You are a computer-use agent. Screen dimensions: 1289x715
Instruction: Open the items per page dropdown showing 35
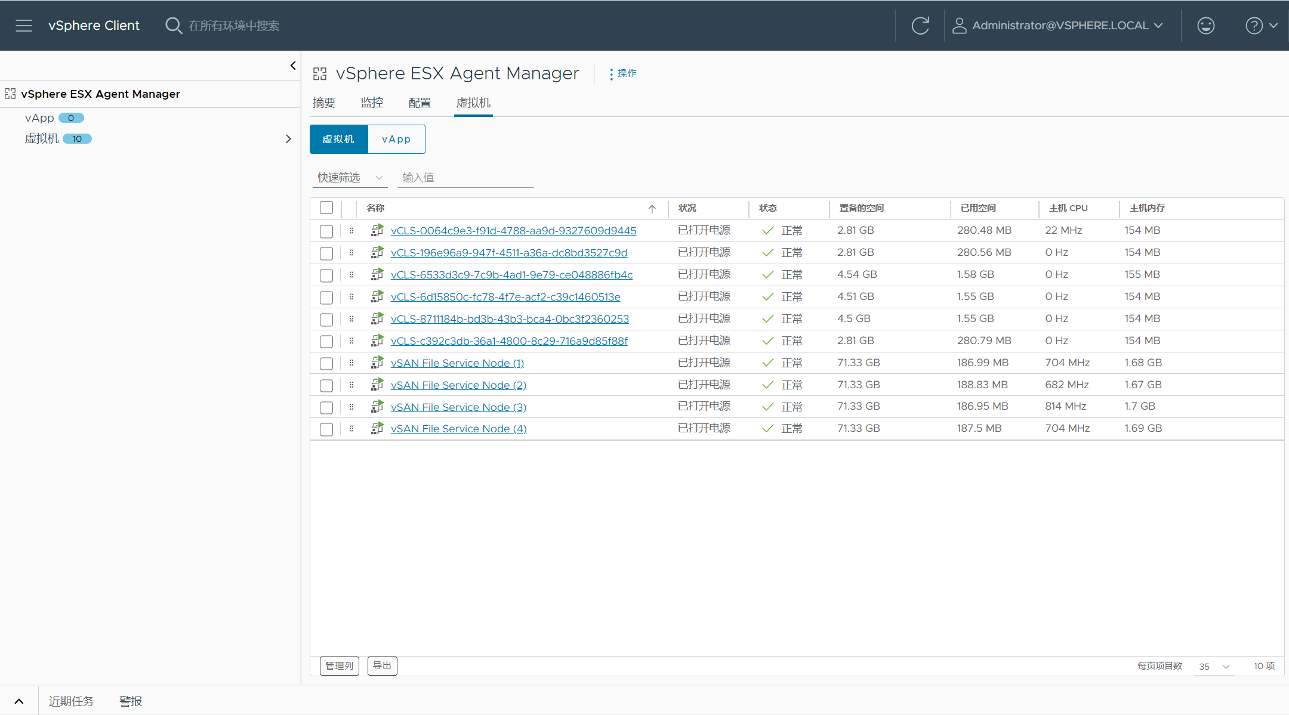(1214, 667)
